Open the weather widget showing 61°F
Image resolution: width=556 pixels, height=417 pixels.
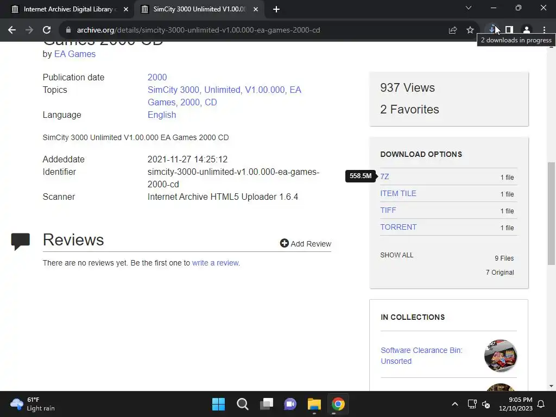(33, 404)
